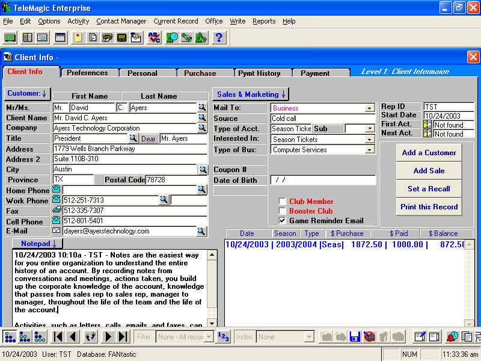Click the note-with-blue-pencil edit icon
Image resolution: width=481 pixels, height=361 pixels.
(x=419, y=337)
